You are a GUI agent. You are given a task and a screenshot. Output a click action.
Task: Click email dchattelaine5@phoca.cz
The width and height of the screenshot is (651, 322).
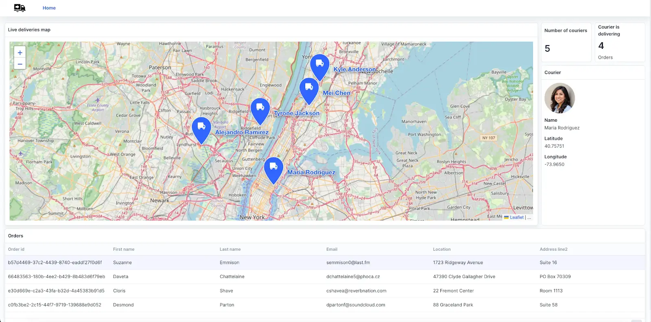353,276
